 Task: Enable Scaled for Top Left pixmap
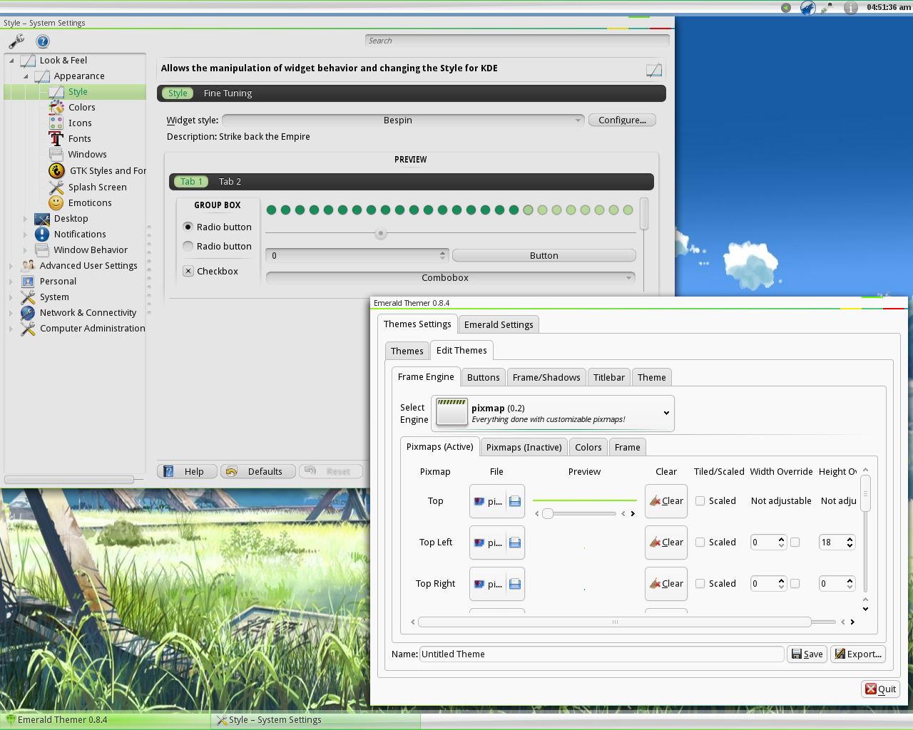click(x=700, y=543)
